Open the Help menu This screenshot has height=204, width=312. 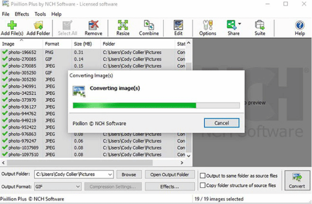[x=57, y=14]
